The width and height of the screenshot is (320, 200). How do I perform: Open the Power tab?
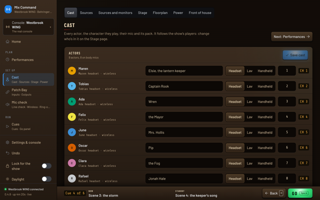pyautogui.click(x=178, y=12)
